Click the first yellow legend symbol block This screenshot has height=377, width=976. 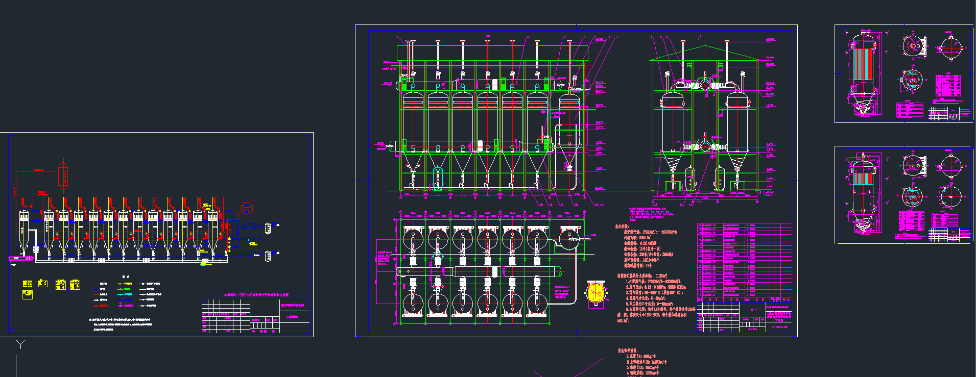(x=28, y=284)
